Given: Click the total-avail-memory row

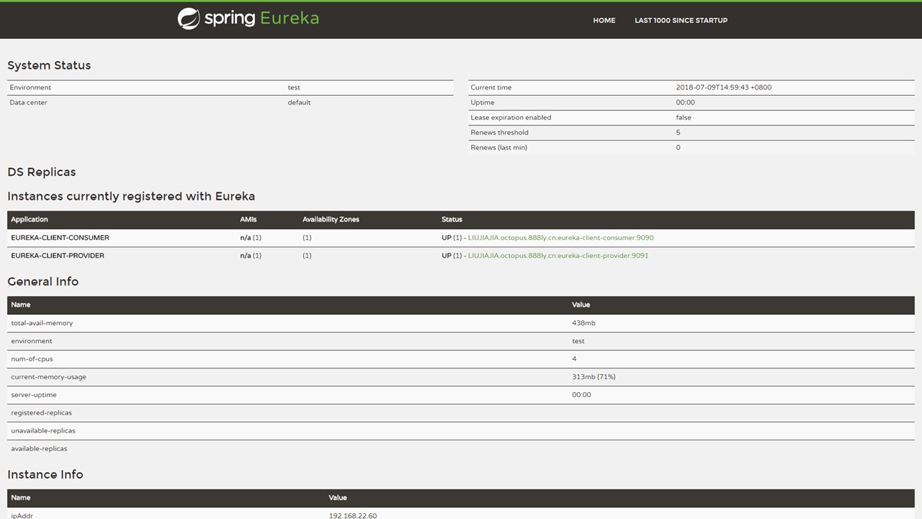Looking at the screenshot, I should coord(42,323).
